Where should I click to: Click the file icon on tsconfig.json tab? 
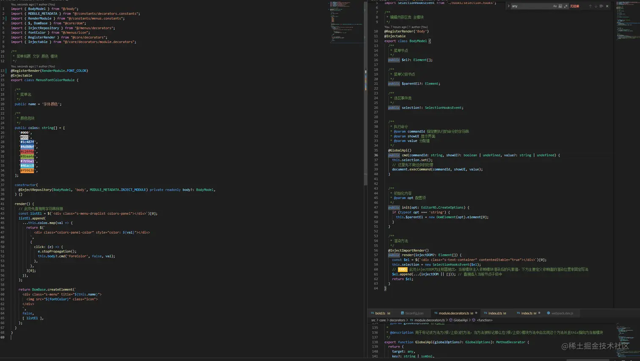pyautogui.click(x=403, y=313)
